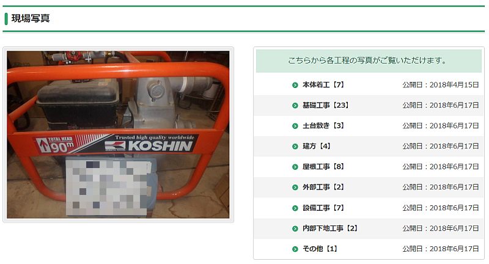Image resolution: width=489 pixels, height=264 pixels.
Task: Click the green arrow icon beside その他
Action: (295, 249)
